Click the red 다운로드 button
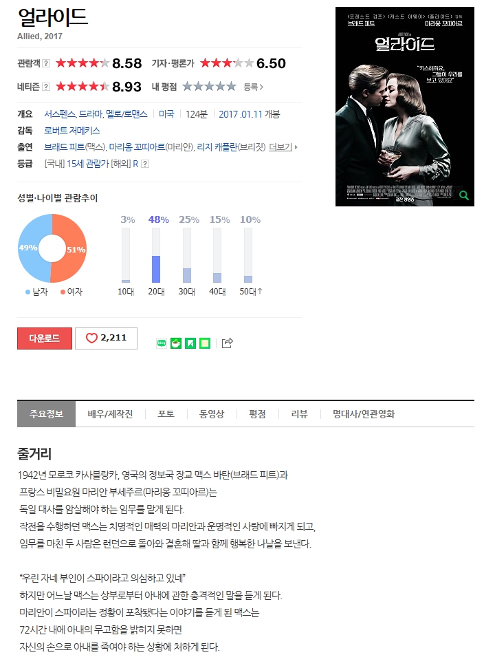The width and height of the screenshot is (495, 657). [45, 338]
